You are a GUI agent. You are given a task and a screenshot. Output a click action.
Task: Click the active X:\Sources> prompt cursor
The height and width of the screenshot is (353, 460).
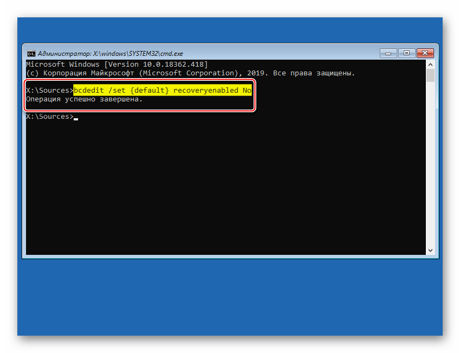(76, 117)
